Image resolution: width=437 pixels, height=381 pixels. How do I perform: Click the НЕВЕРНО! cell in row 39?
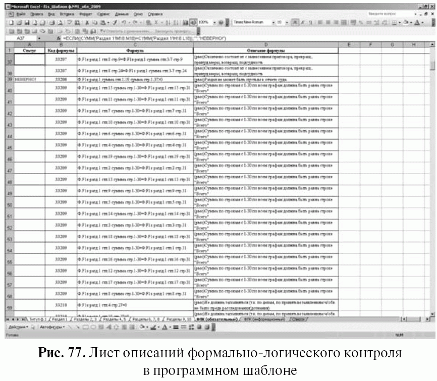click(x=29, y=79)
